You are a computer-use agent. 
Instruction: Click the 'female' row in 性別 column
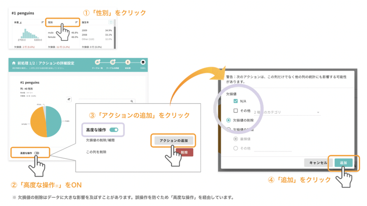pos(63,37)
